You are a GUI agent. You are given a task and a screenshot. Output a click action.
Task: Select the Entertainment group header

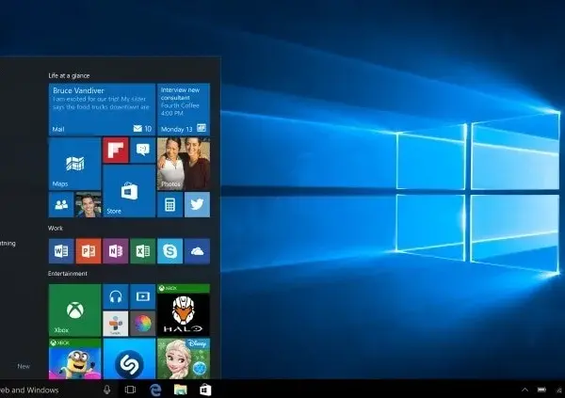(68, 274)
